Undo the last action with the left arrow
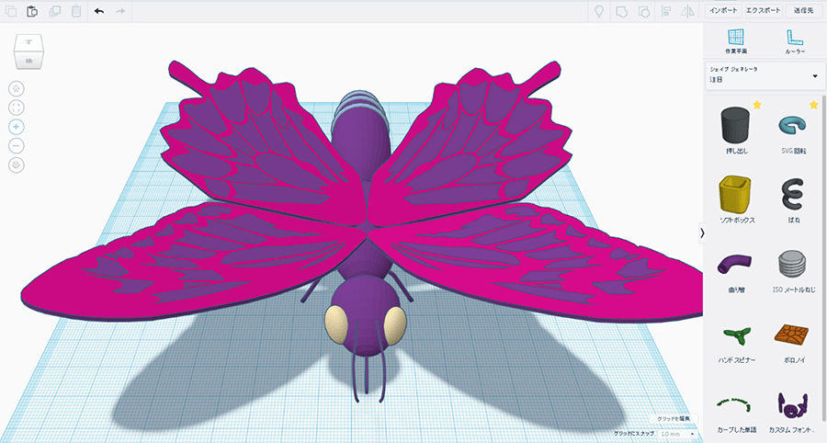The height and width of the screenshot is (443, 827). tap(99, 11)
